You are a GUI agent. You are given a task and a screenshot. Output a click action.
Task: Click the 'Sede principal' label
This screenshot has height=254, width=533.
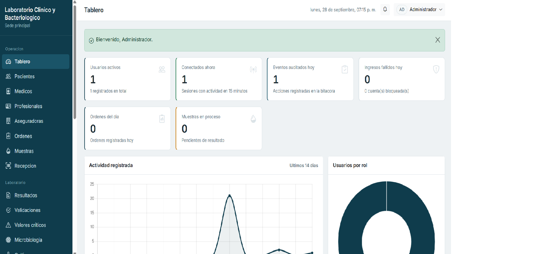17,26
